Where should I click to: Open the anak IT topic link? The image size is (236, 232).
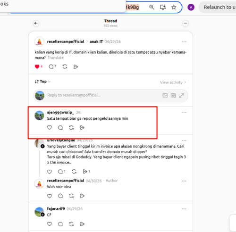pyautogui.click(x=96, y=41)
